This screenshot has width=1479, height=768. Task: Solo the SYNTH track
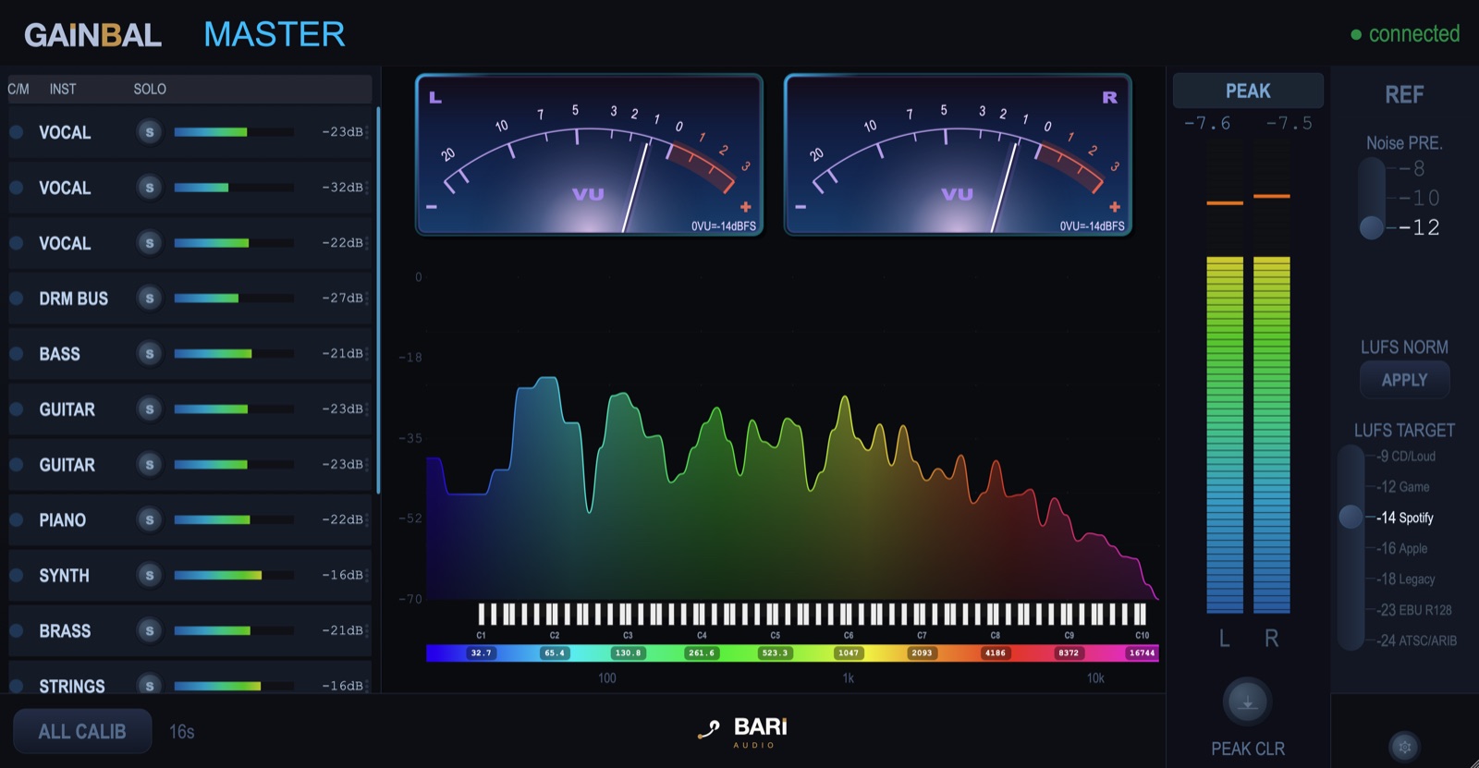(150, 575)
